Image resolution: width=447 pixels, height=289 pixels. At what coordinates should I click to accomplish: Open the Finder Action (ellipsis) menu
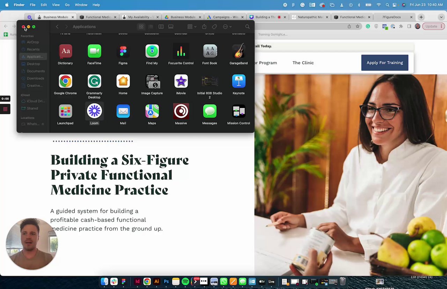tap(227, 27)
